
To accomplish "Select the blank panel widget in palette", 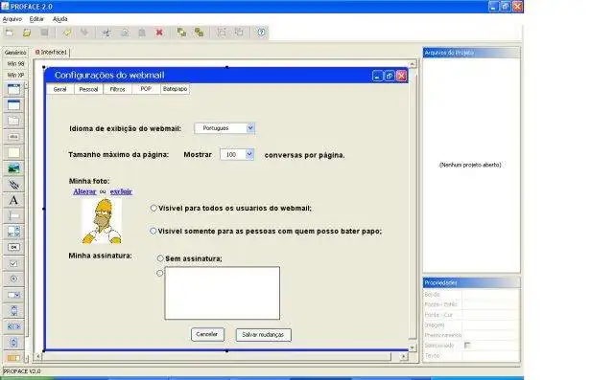I will [13, 153].
